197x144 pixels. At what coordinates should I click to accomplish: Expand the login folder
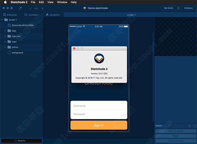[x=5, y=42]
